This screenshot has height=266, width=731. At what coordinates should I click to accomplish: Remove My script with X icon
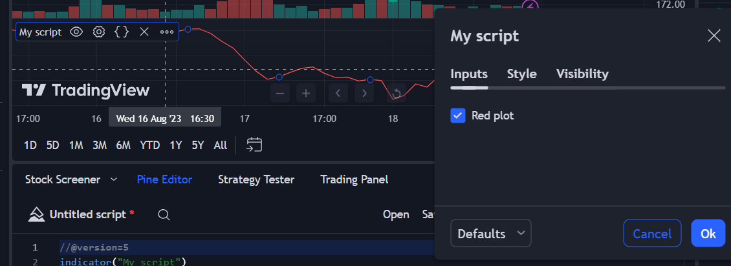(144, 32)
